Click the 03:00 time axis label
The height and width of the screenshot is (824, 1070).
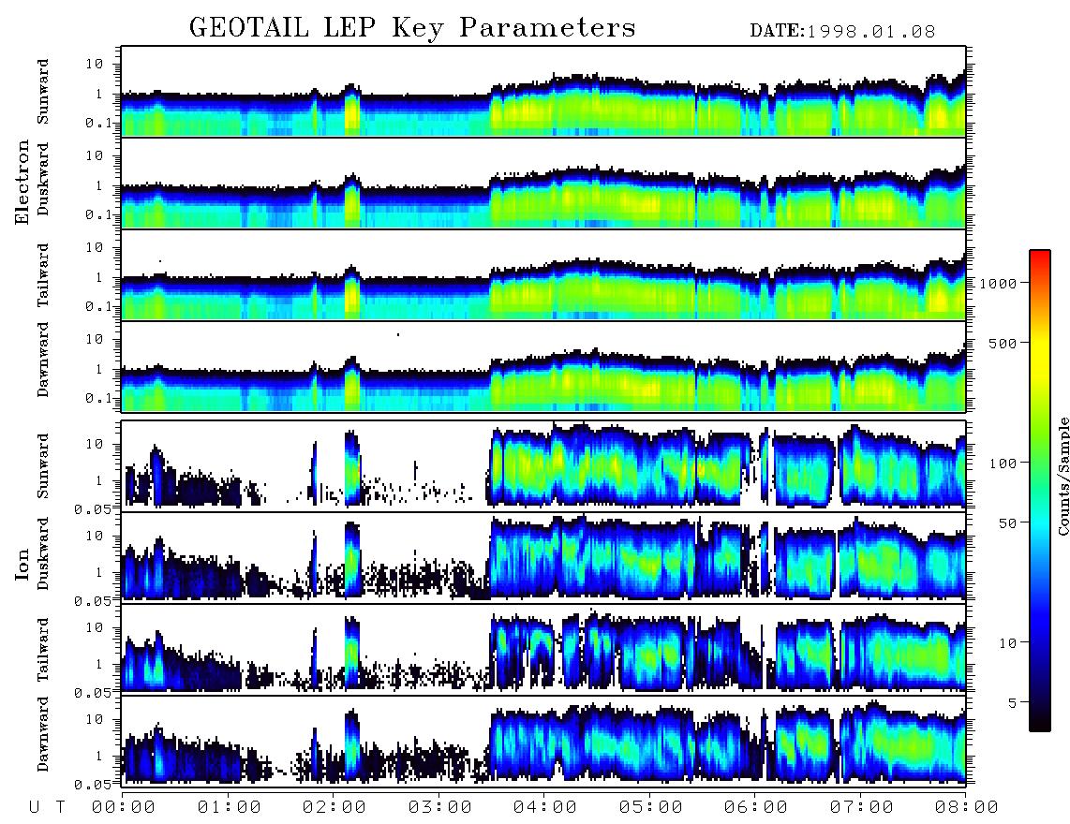tap(440, 807)
